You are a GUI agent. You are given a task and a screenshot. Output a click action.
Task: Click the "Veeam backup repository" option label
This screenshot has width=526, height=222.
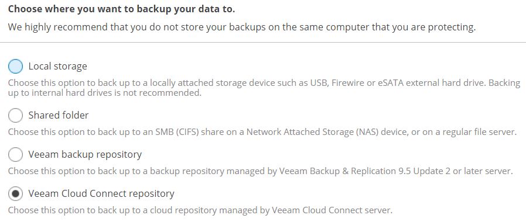point(85,154)
